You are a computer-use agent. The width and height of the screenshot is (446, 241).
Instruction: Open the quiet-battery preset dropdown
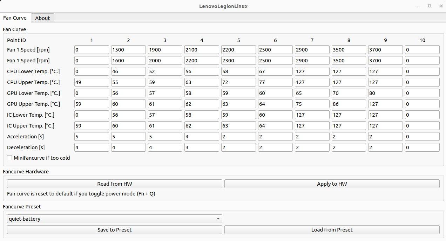pos(115,219)
